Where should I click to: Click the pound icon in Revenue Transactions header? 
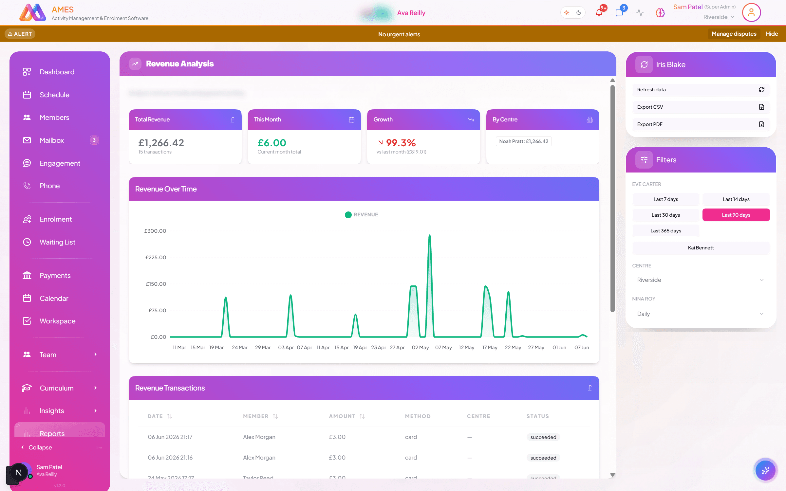coord(590,388)
